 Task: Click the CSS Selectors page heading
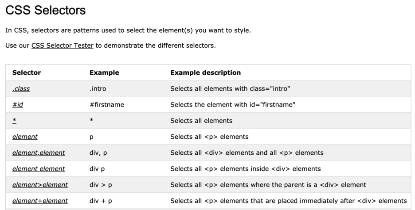[46, 10]
